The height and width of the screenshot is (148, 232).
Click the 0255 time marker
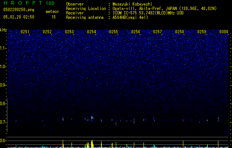click(x=114, y=32)
